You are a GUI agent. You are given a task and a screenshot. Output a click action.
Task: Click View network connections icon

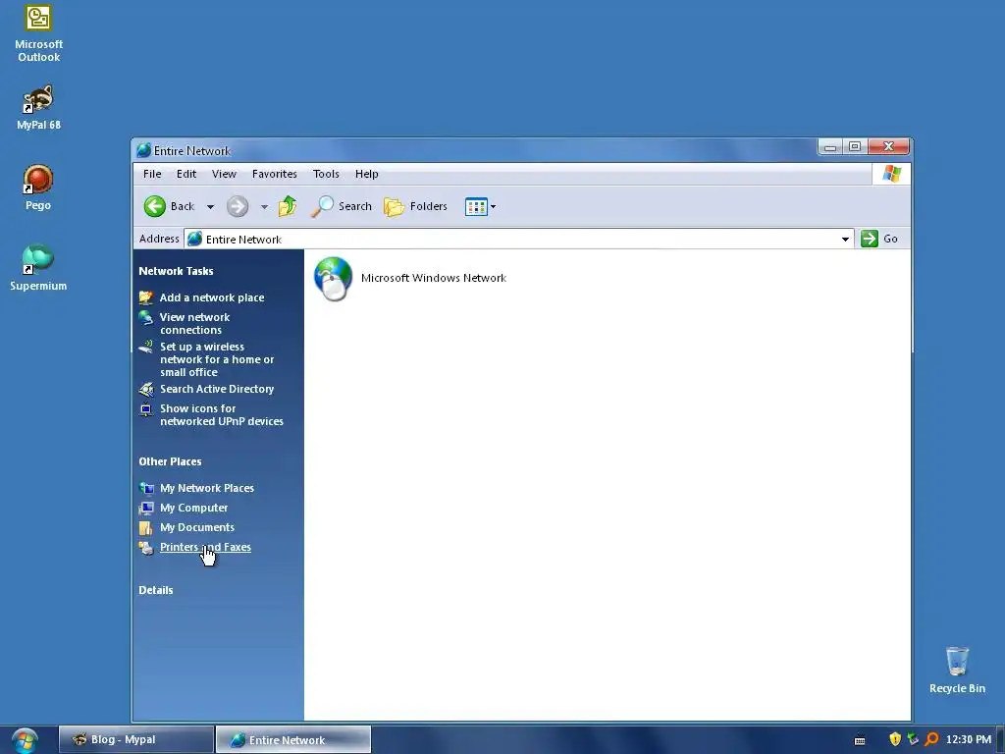[x=146, y=318]
